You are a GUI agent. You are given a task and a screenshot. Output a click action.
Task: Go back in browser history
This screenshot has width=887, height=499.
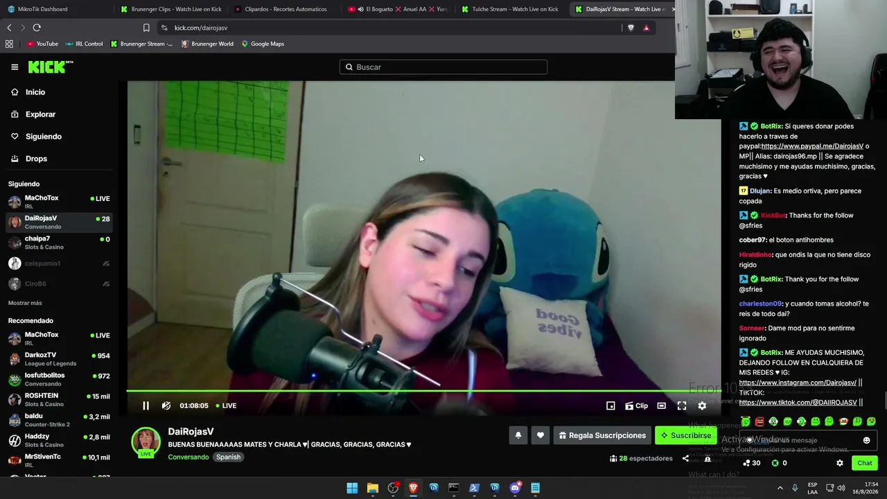point(9,28)
